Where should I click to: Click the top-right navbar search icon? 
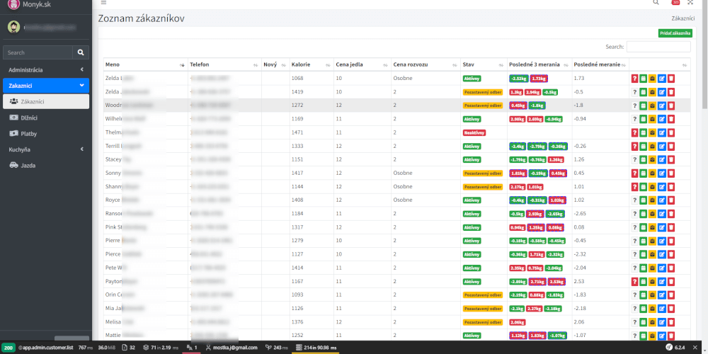point(656,3)
